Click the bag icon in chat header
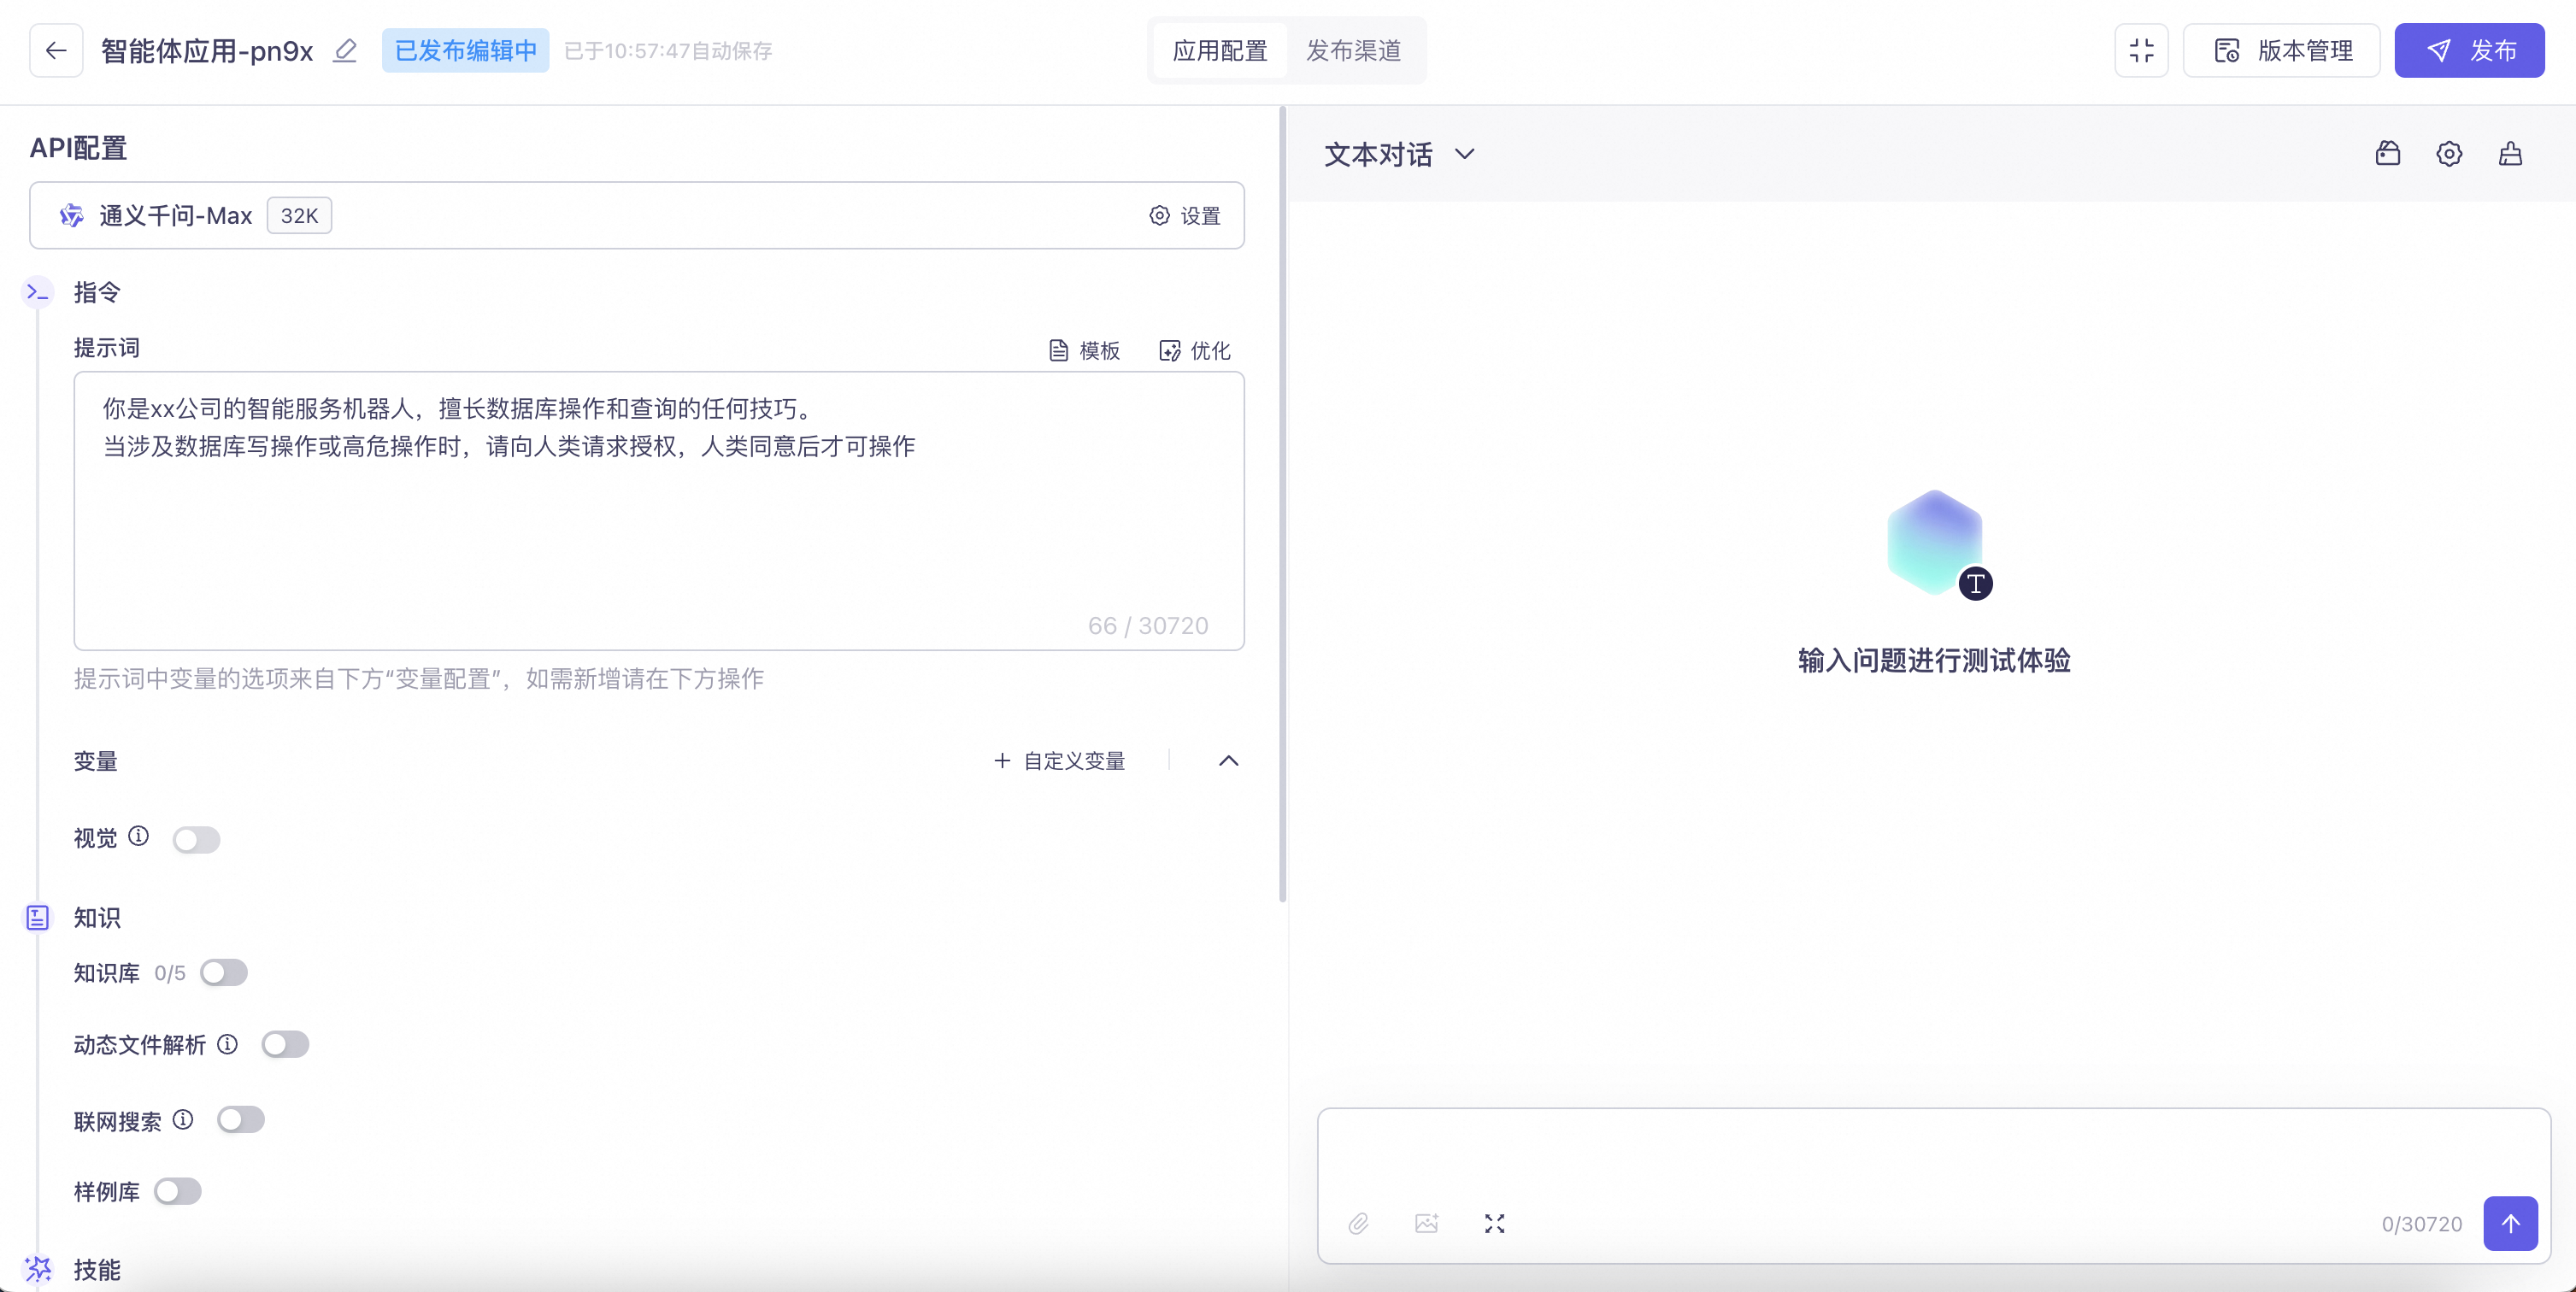The height and width of the screenshot is (1292, 2576). 2388,153
